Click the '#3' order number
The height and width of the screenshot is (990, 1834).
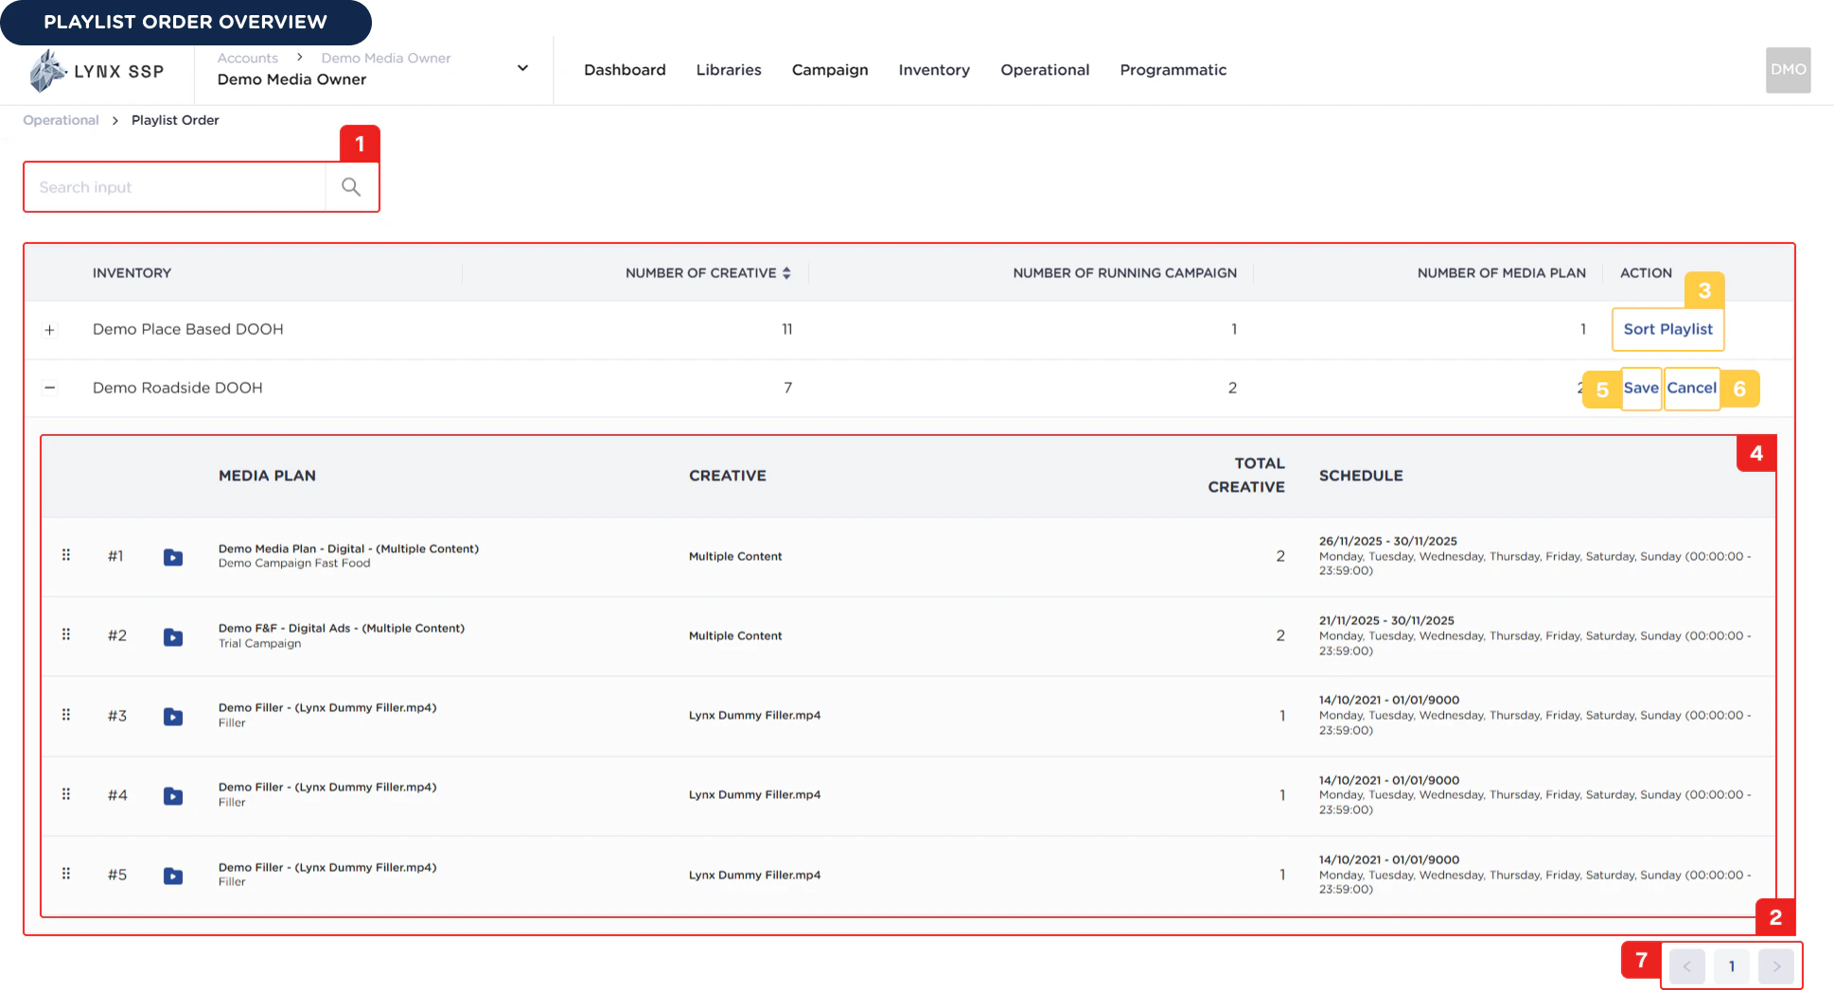click(117, 716)
